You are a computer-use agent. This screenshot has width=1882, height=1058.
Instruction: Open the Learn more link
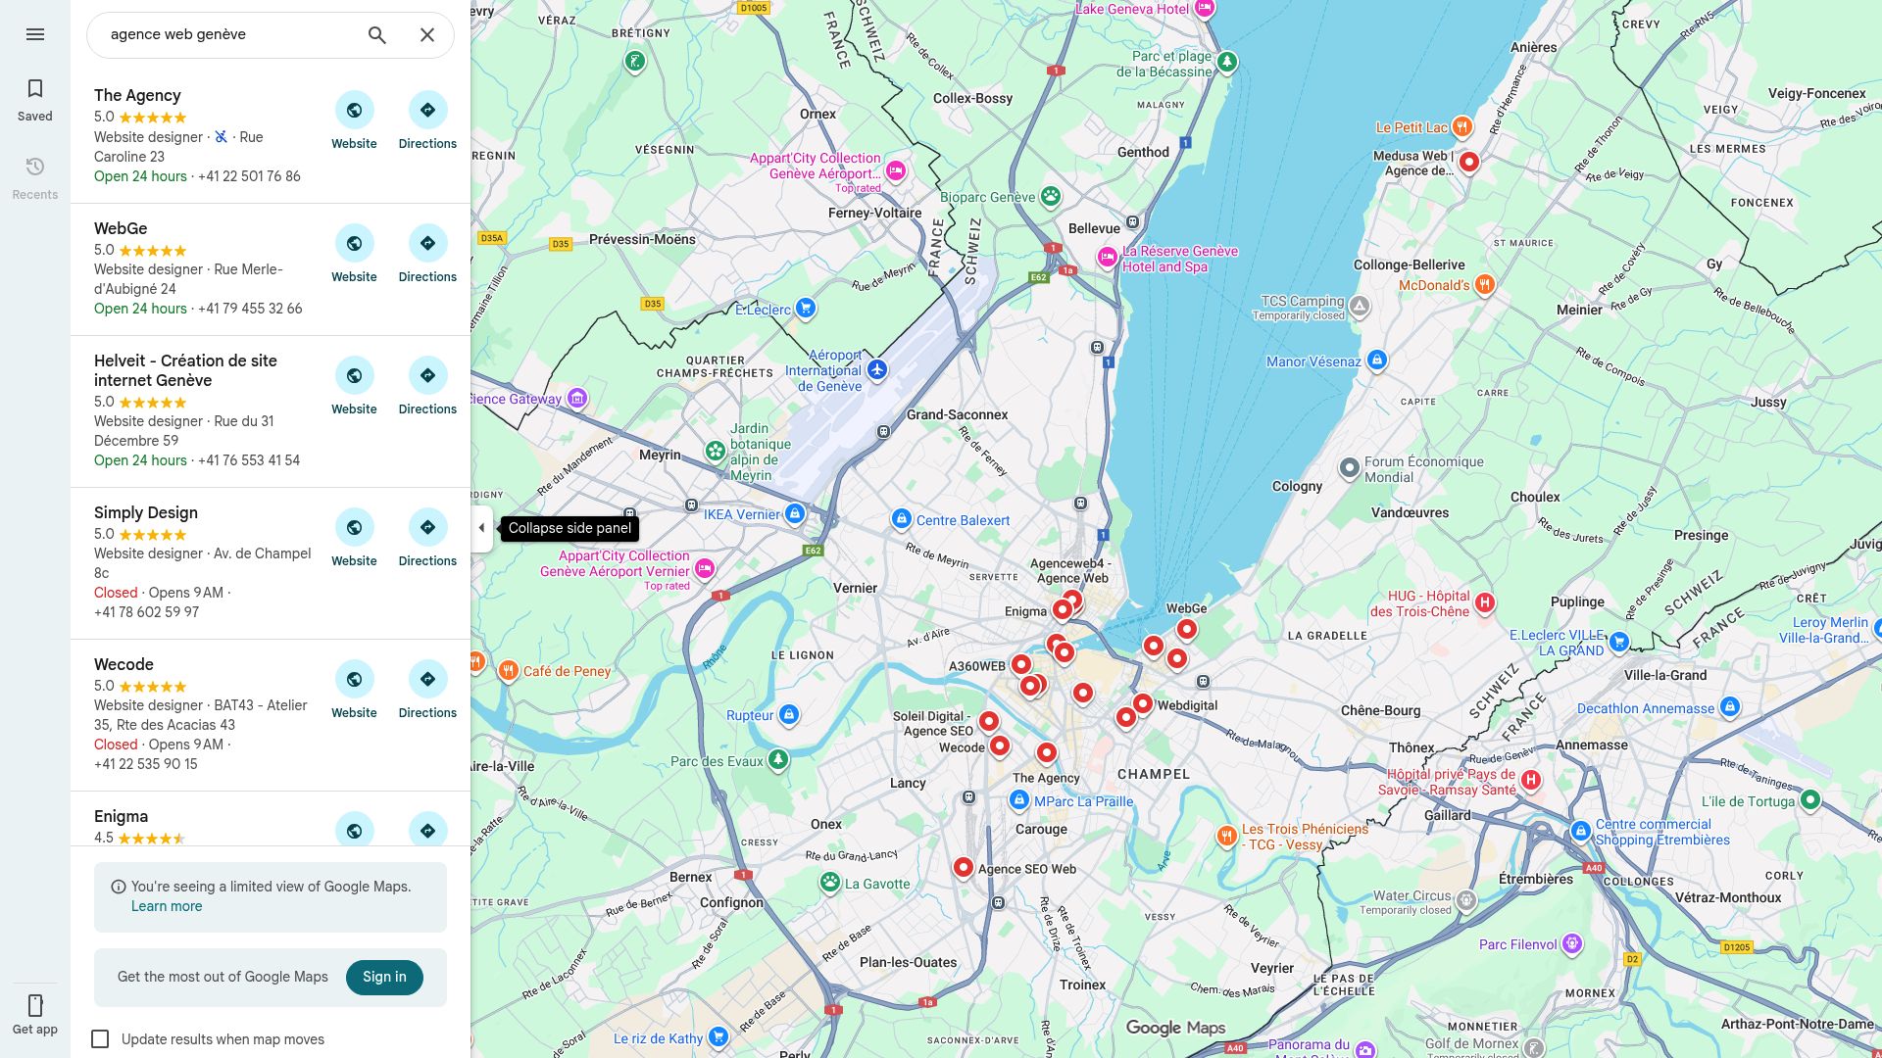166,906
